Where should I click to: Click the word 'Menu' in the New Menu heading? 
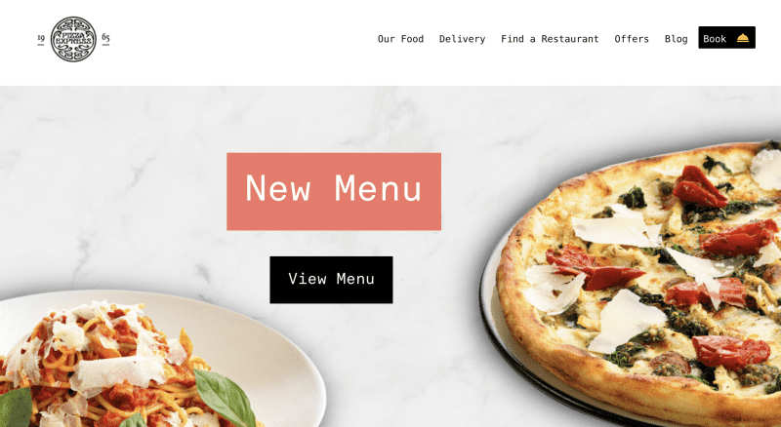tap(378, 188)
